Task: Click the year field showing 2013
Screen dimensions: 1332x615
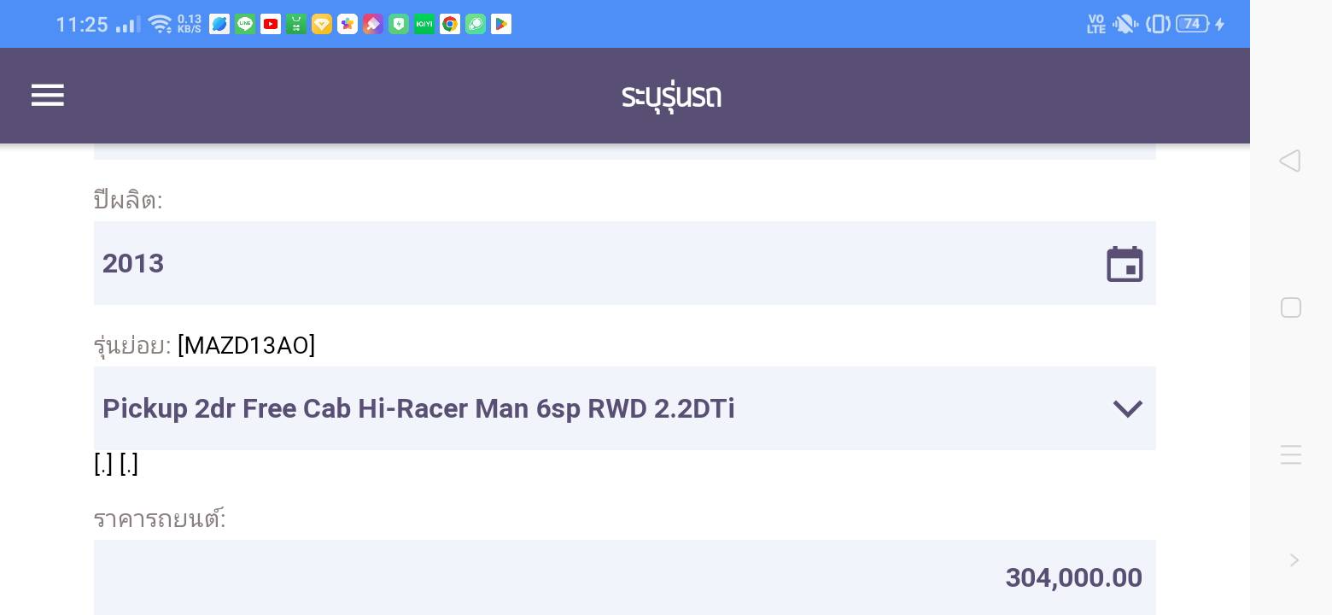Action: [x=625, y=263]
